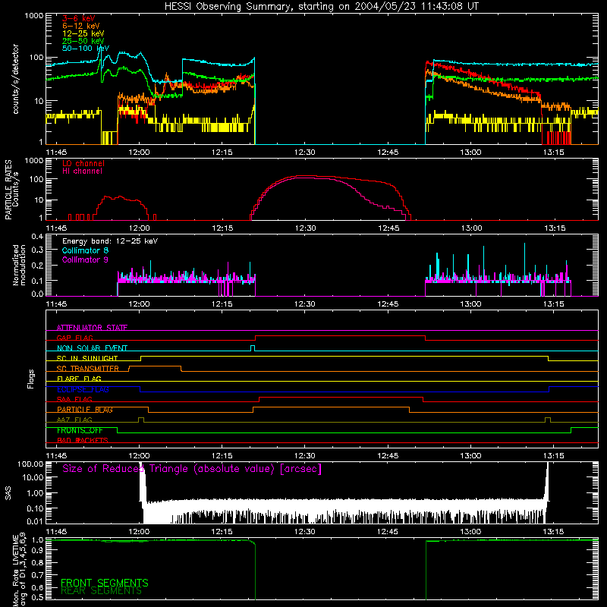Select the yellow 12-25 keV count-rate legend entry
607x607 pixels.
[83, 33]
